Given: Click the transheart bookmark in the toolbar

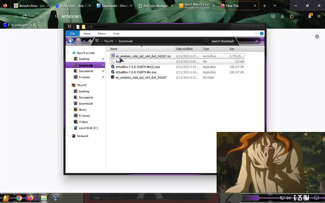Looking at the screenshot, I should point(21,25).
